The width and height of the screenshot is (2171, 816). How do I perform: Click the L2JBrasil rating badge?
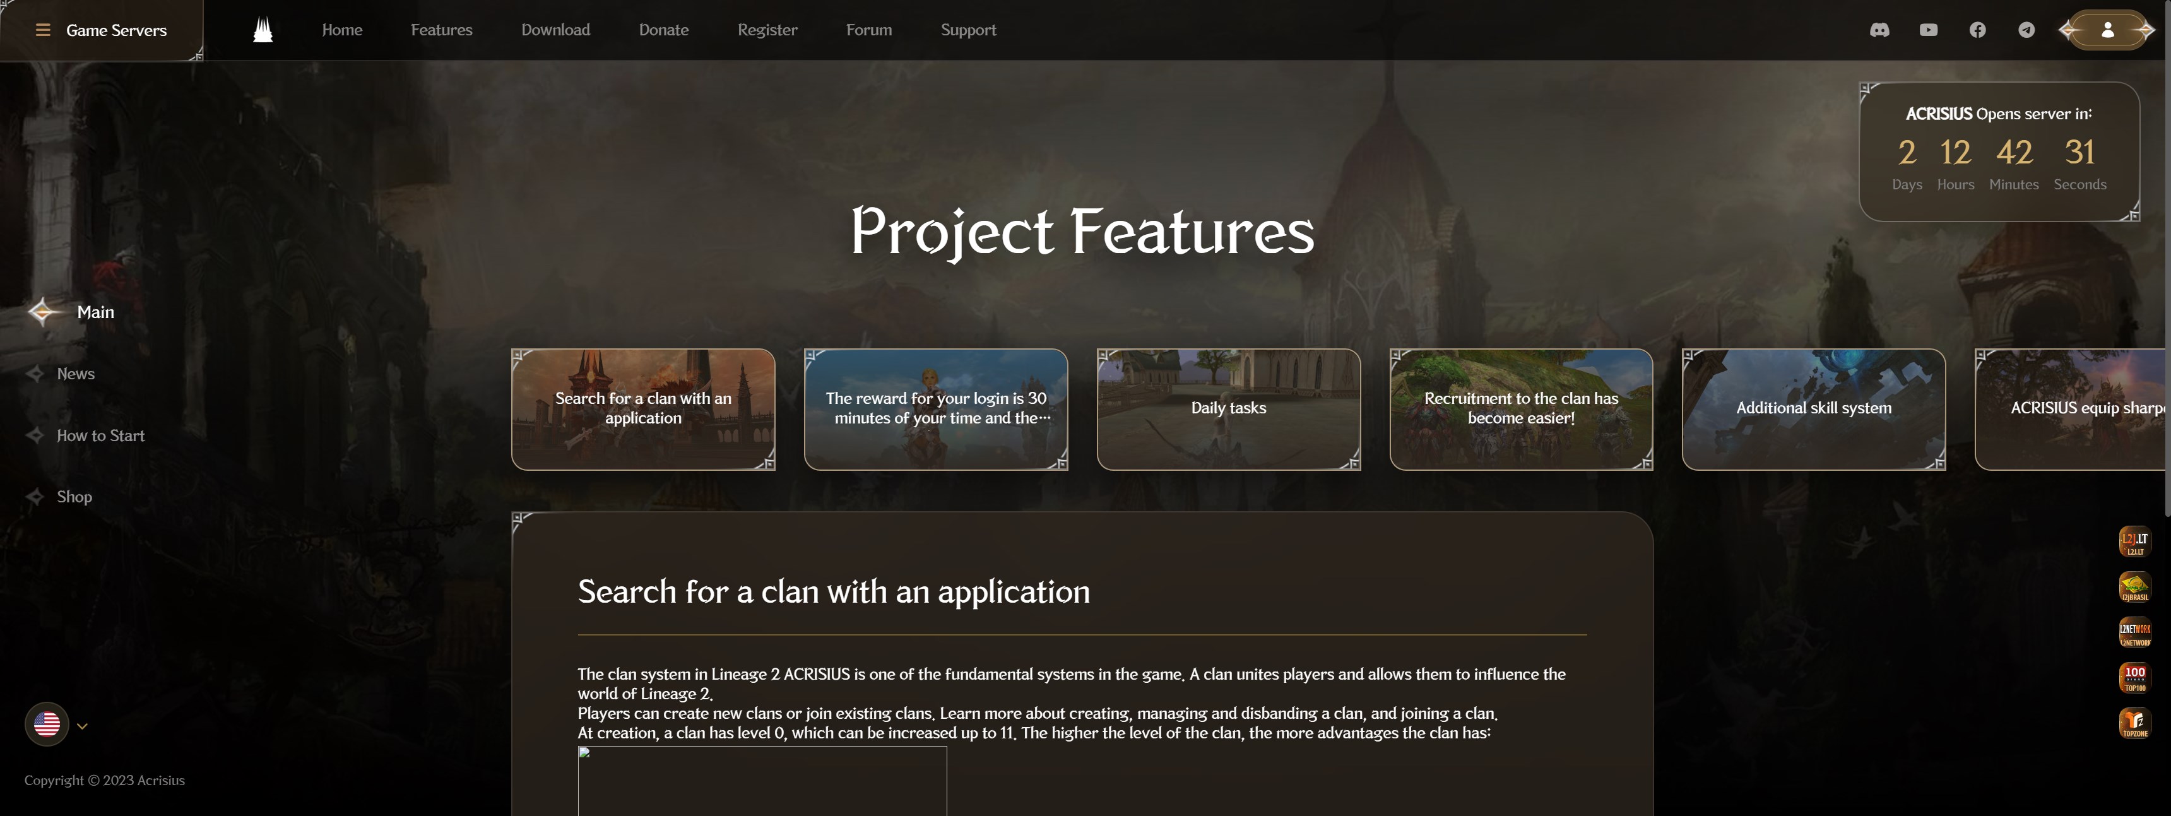pos(2135,587)
